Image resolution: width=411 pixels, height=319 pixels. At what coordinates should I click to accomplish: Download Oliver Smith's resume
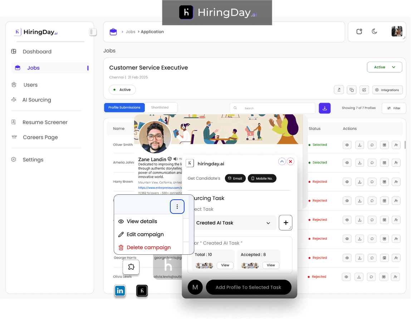[x=359, y=145]
